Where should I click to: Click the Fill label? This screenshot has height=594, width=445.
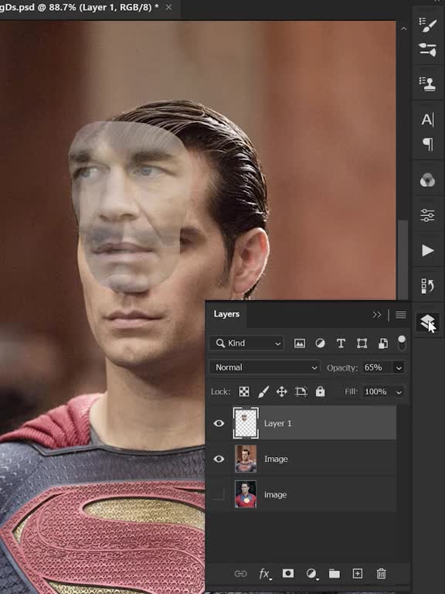[351, 391]
